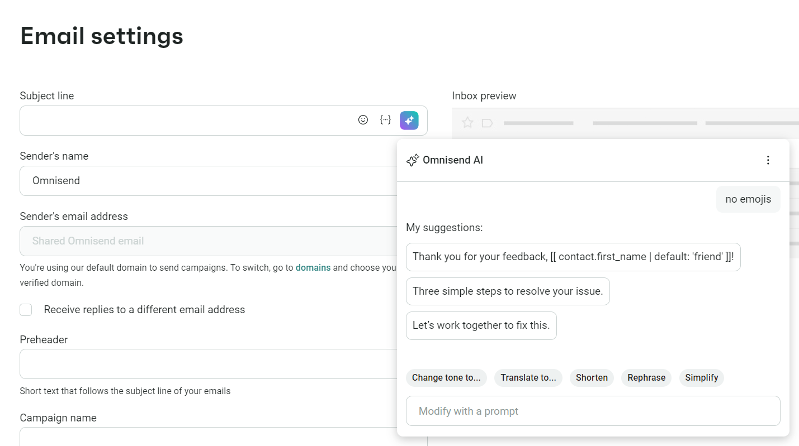The height and width of the screenshot is (446, 799).
Task: Click the Simplify suggestion action
Action: point(702,378)
